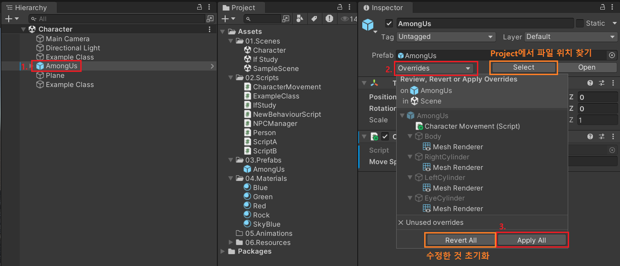
Task: Open the Tag dropdown showing Untagged
Action: (446, 37)
